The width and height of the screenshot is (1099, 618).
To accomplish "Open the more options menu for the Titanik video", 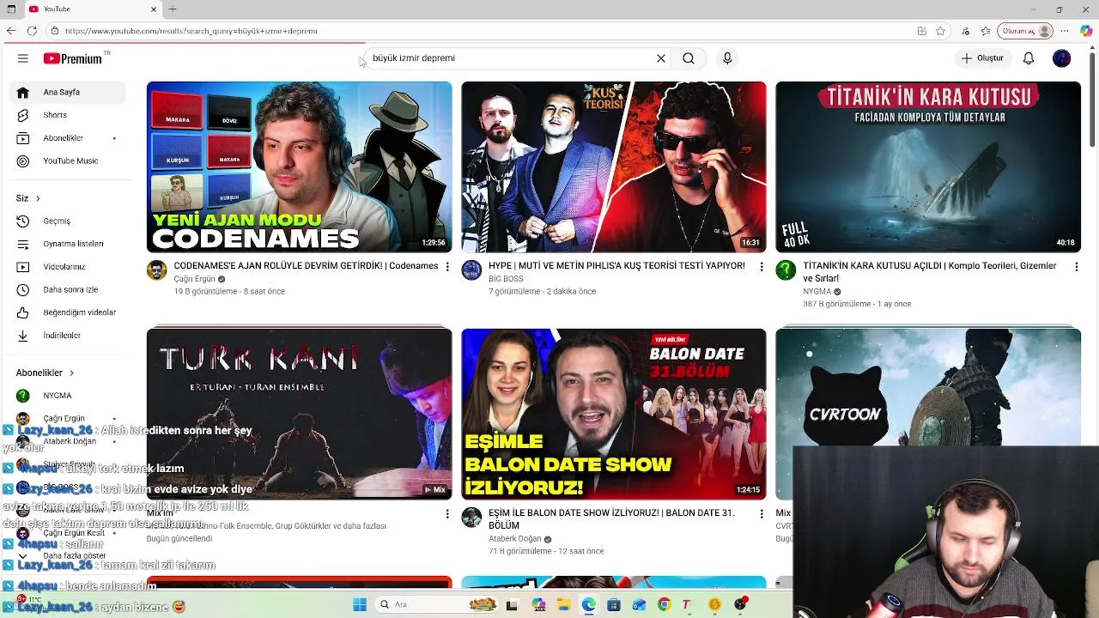I will click(1076, 267).
